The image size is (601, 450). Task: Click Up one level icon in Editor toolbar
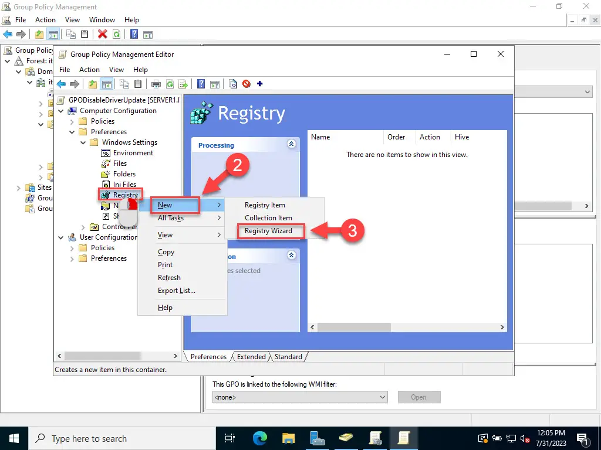(92, 84)
